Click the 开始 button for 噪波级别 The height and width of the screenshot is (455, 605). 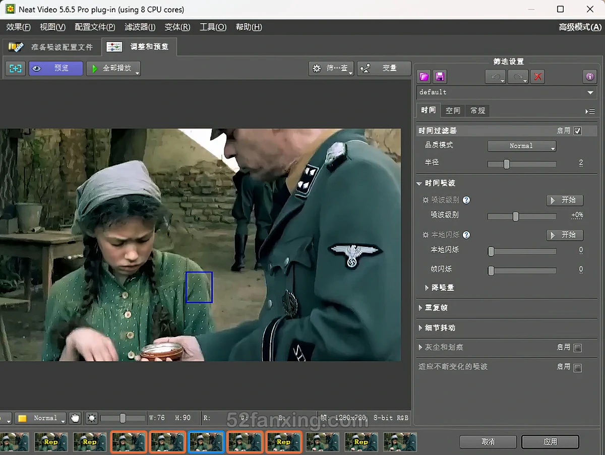[565, 200]
